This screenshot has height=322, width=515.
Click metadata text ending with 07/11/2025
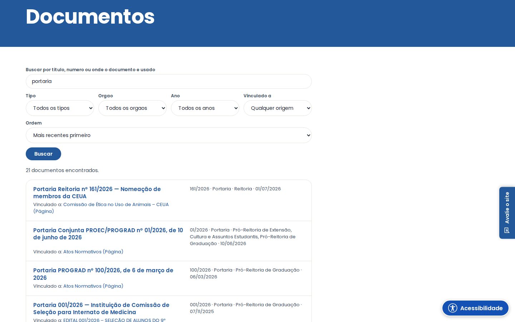[x=246, y=308]
